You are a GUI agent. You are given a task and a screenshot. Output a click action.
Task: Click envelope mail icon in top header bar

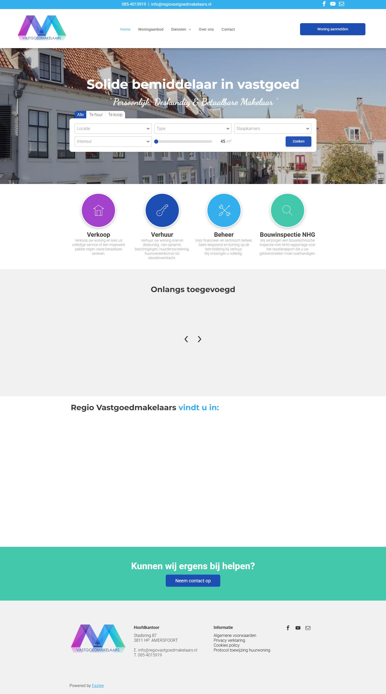click(341, 4)
